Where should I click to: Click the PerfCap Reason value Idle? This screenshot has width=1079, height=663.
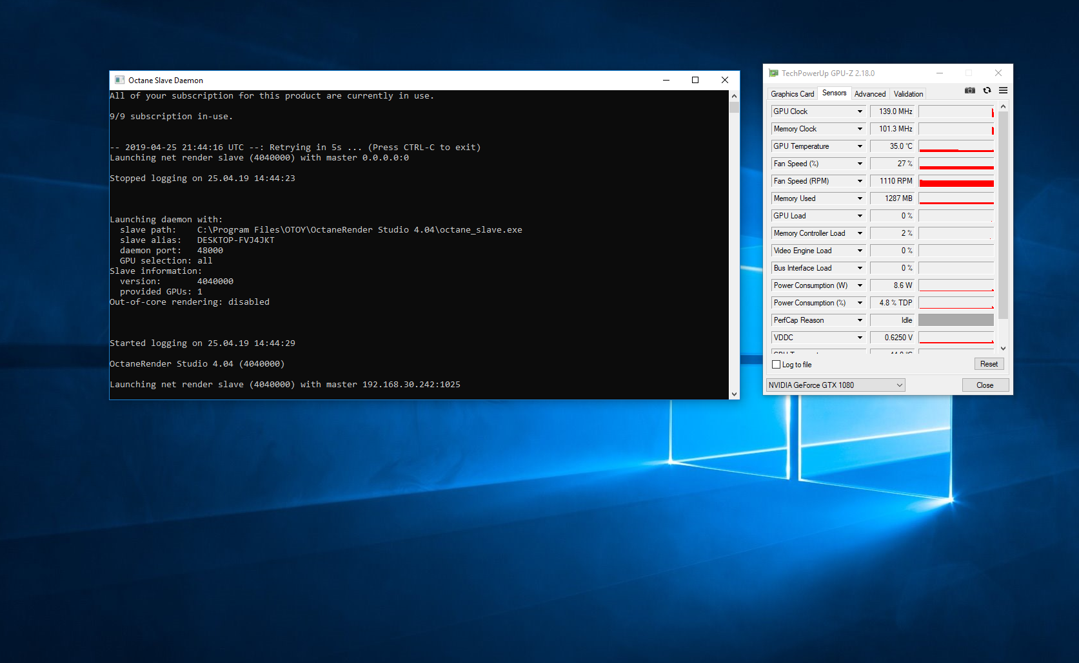coord(891,320)
